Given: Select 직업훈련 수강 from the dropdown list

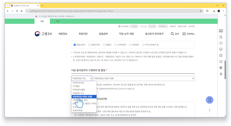Looking at the screenshot, I should (84, 93).
